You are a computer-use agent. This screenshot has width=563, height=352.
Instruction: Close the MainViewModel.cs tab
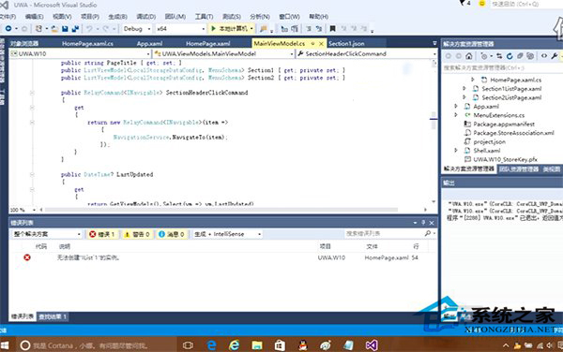[x=321, y=44]
